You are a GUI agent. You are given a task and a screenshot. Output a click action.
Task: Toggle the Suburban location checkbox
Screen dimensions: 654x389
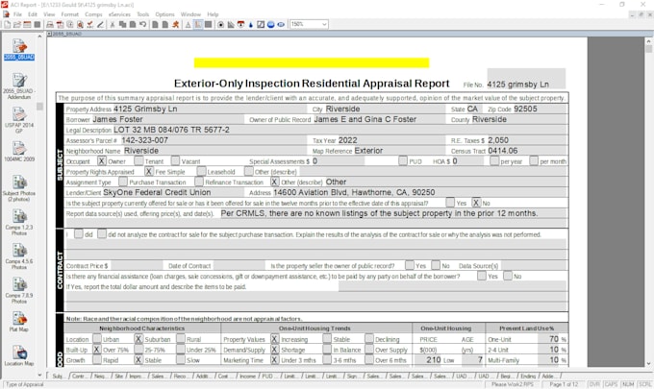coord(138,339)
